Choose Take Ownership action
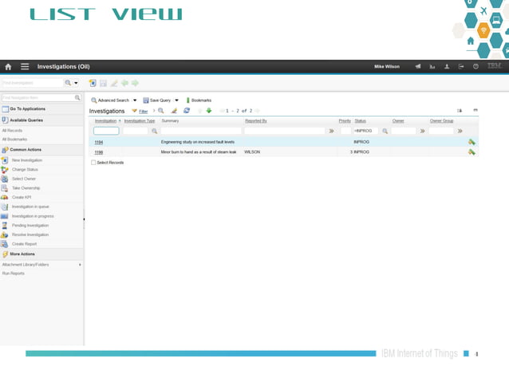Screen dimensions: 509x382 (26, 188)
